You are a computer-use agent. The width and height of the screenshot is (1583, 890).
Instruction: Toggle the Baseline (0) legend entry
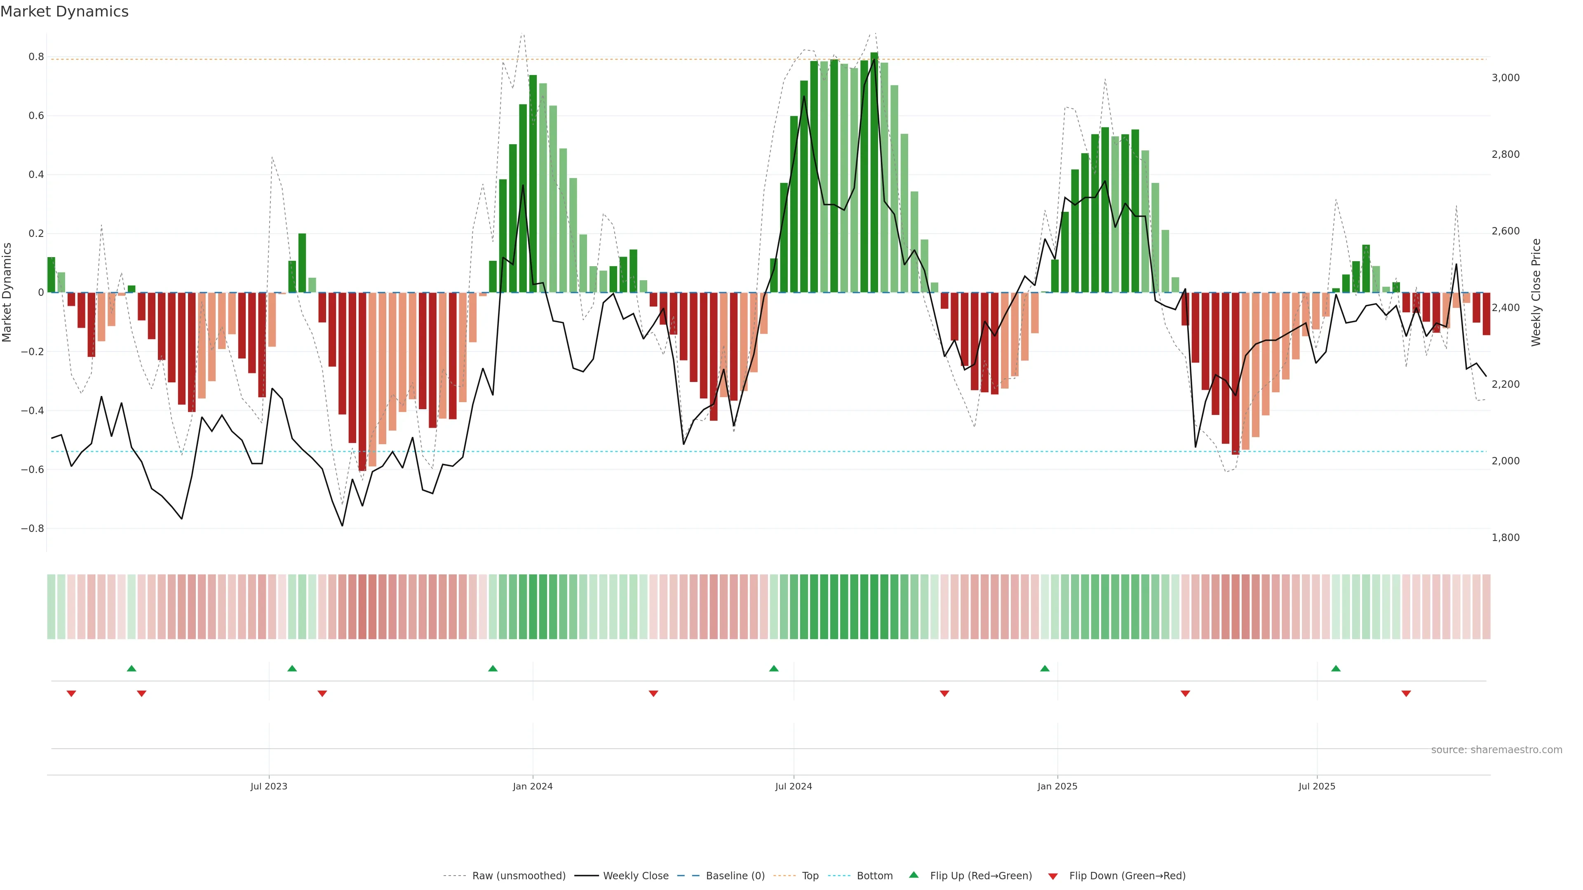pyautogui.click(x=735, y=876)
